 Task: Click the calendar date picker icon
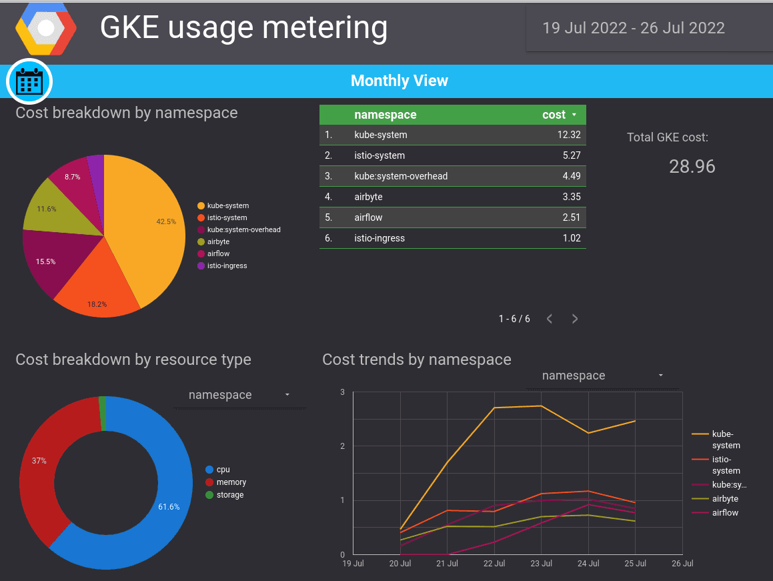[x=28, y=81]
